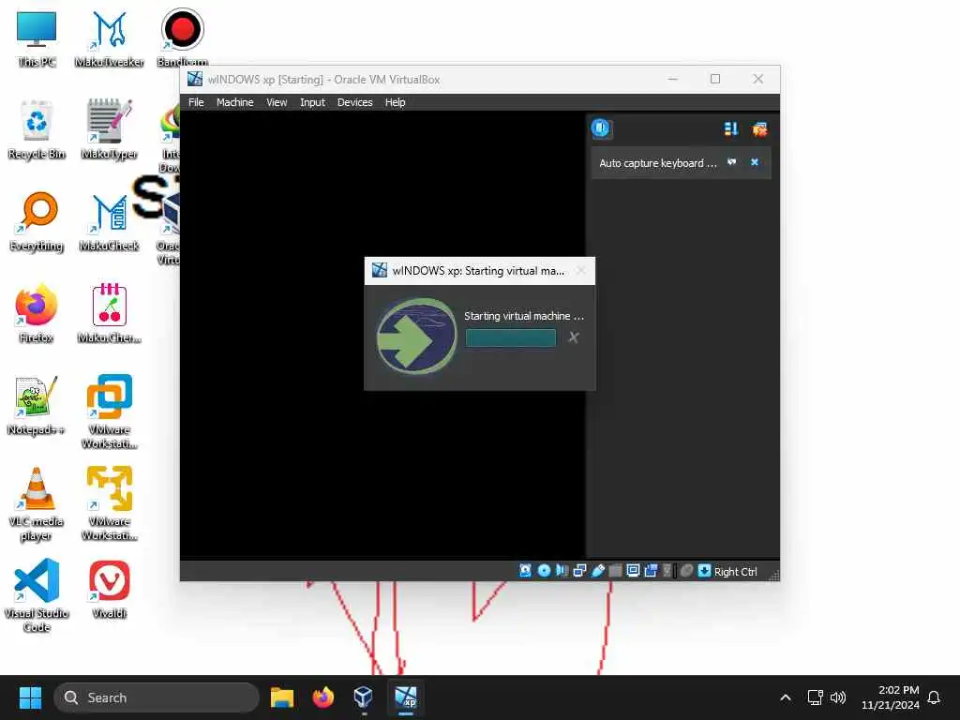Open the Everything search shortcut
960x720 pixels.
37,221
